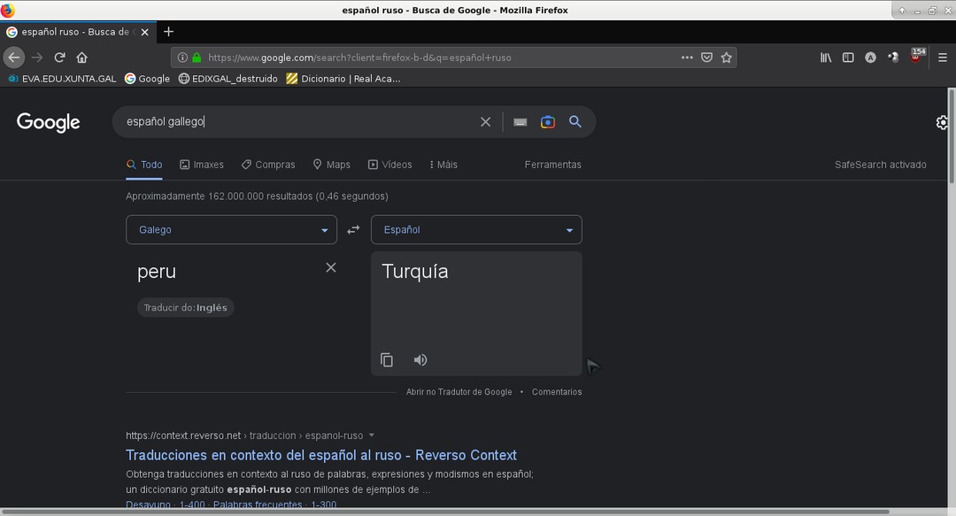956x516 pixels.
Task: Open the Firefox sidebars icon
Action: click(847, 57)
